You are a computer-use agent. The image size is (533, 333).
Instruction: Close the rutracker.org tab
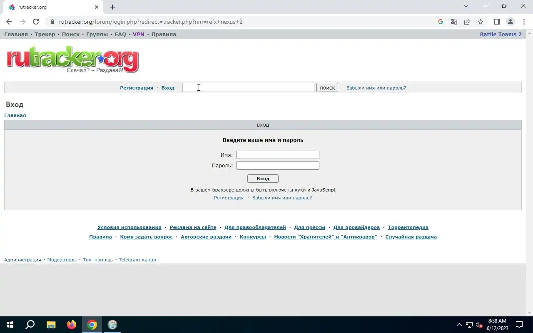97,7
